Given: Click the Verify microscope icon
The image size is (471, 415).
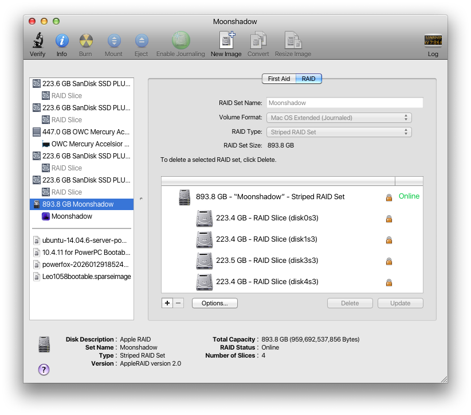Looking at the screenshot, I should (37, 41).
